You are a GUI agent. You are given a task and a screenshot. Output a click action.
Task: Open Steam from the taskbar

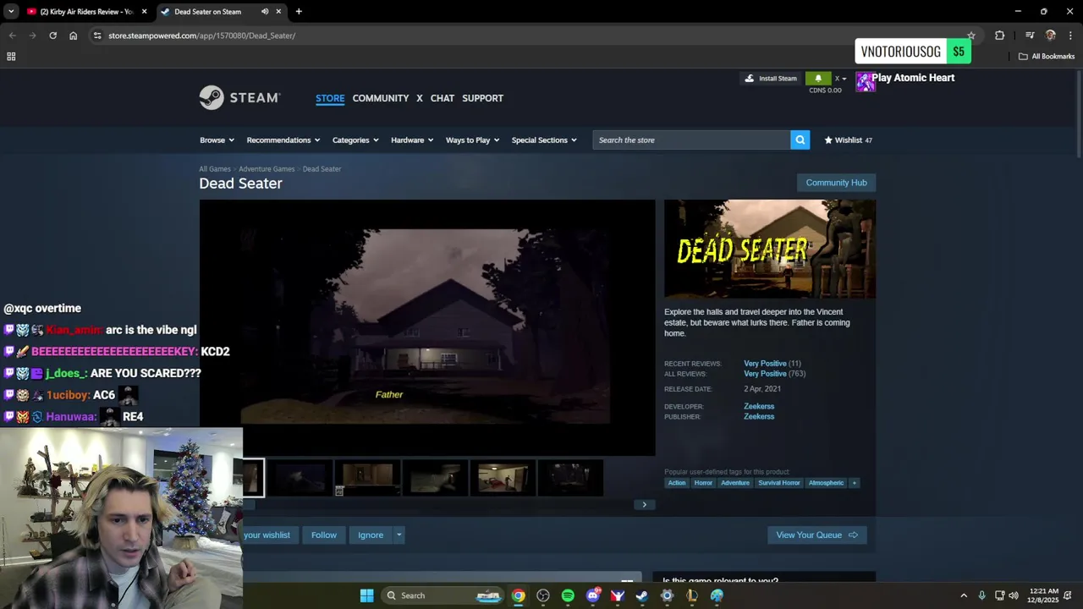[x=642, y=595]
